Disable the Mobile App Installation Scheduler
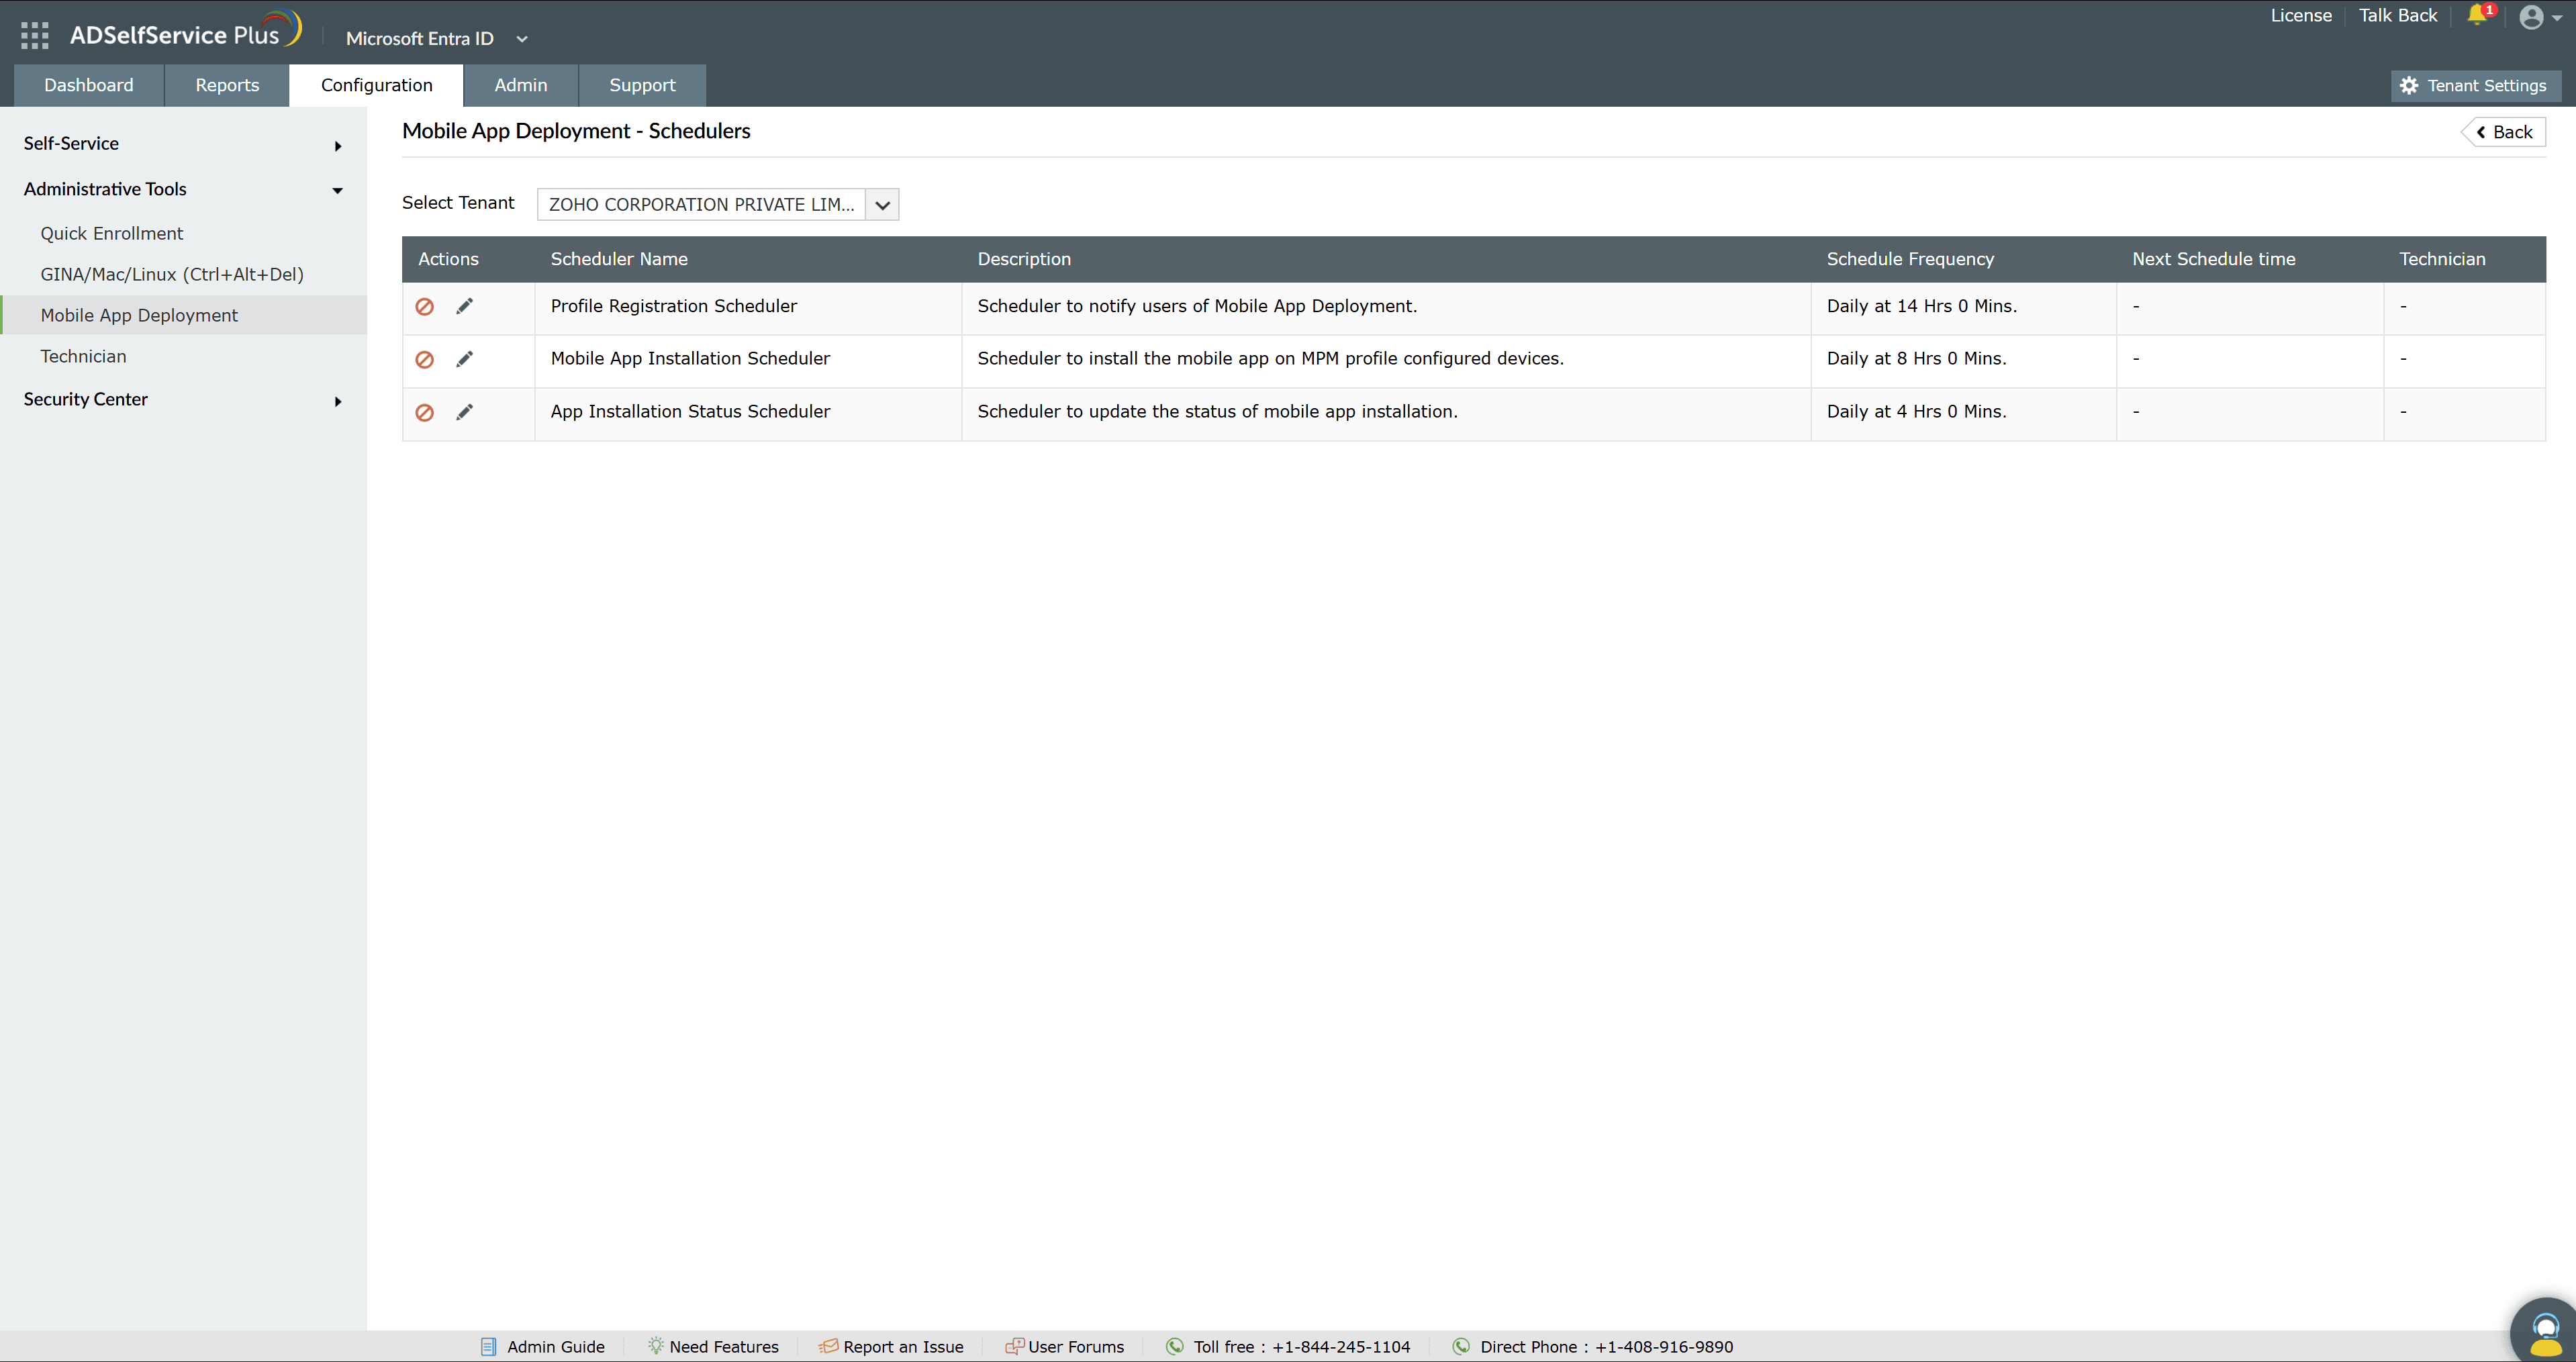Image resolution: width=2576 pixels, height=1362 pixels. (424, 360)
